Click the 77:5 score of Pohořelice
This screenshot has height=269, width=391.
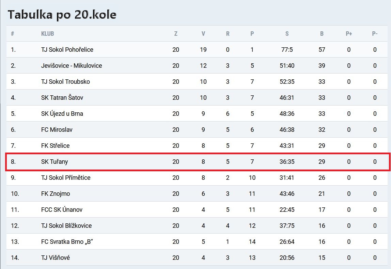tap(287, 50)
